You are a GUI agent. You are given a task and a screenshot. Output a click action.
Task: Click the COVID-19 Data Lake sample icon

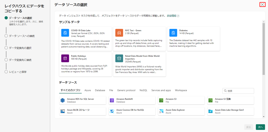click(65, 33)
